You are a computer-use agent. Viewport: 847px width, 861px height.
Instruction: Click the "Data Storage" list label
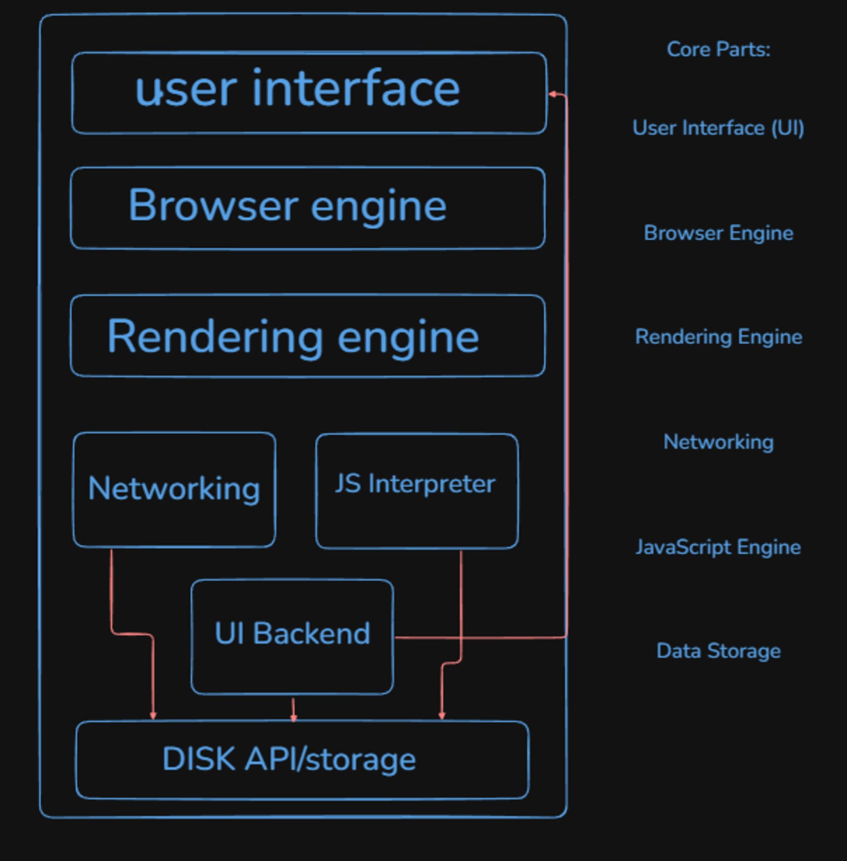(x=718, y=651)
